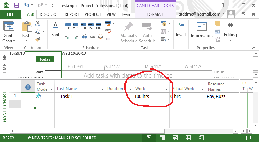The image size is (259, 142).
Task: Adjust the zoom slider handle
Action: click(246, 138)
